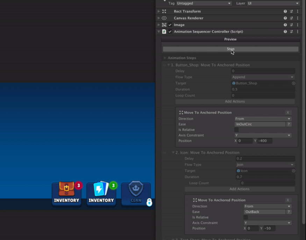Open Axis Constraint dropdown in Button_Shop step

[x=263, y=135]
